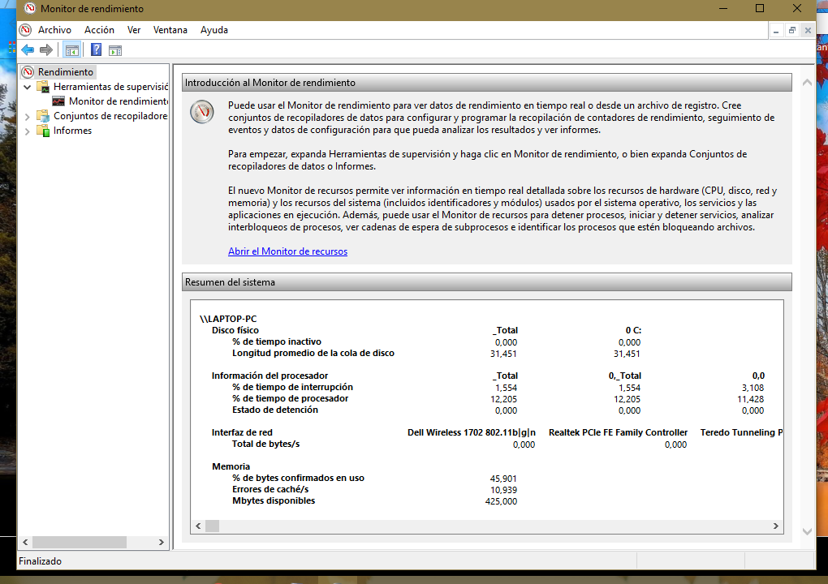This screenshot has width=828, height=584.
Task: Click Longitud promedio de la cola de disco
Action: (x=313, y=353)
